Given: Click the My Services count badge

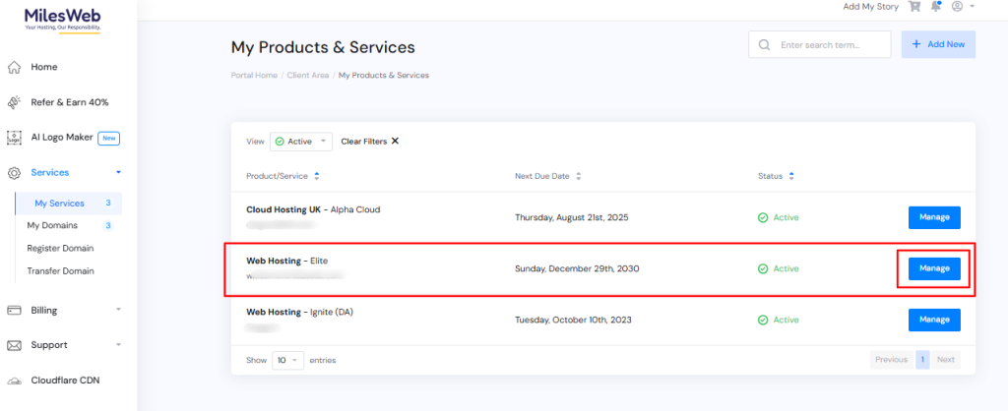Looking at the screenshot, I should [x=108, y=203].
